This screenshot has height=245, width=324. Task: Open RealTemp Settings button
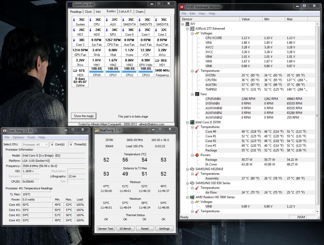tap(164, 229)
